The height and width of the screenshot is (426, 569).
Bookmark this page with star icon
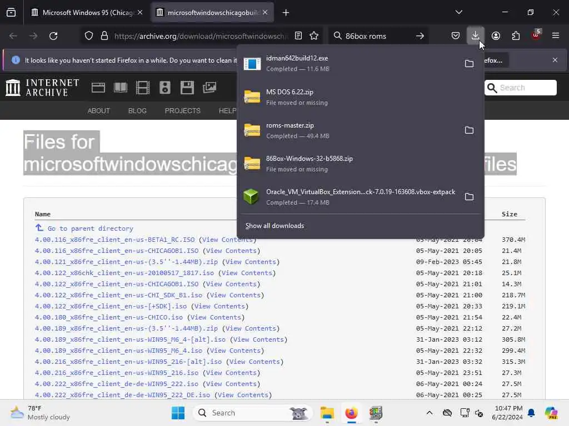click(314, 36)
